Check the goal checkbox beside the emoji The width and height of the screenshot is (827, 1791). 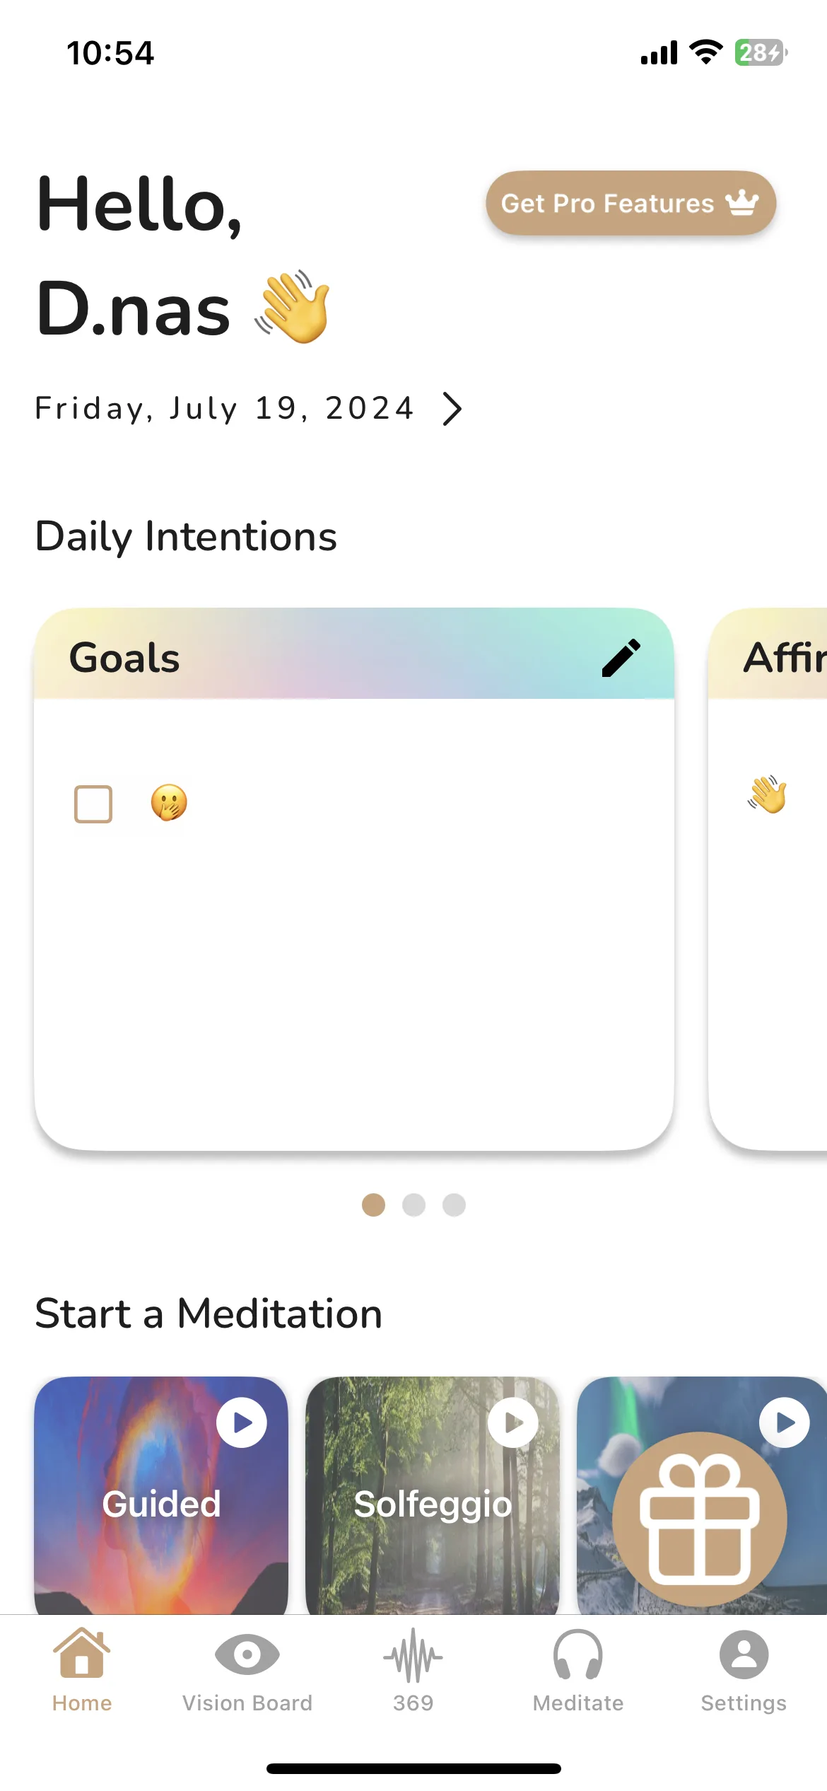coord(93,804)
